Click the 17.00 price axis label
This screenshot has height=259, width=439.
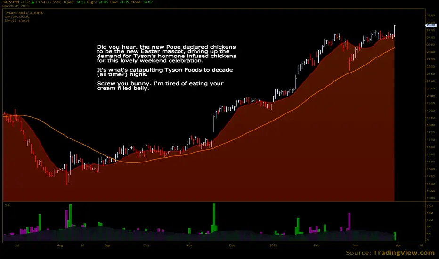click(431, 140)
